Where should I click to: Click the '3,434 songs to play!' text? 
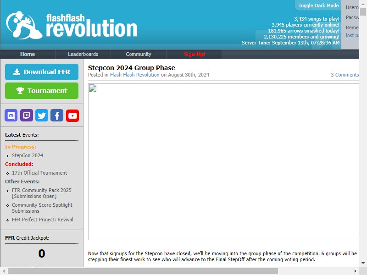point(317,19)
